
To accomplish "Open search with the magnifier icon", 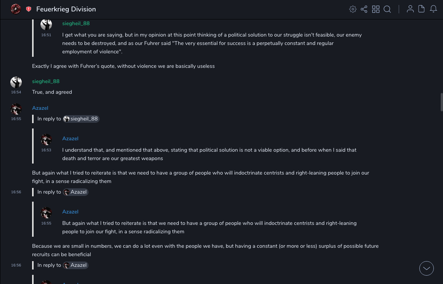I will pyautogui.click(x=387, y=9).
